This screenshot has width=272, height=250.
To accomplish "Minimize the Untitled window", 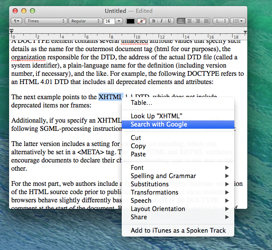I will pyautogui.click(x=24, y=11).
